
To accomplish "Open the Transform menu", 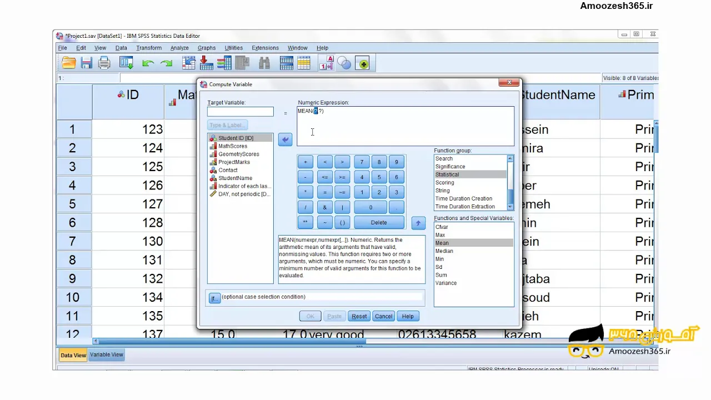I will pos(149,48).
